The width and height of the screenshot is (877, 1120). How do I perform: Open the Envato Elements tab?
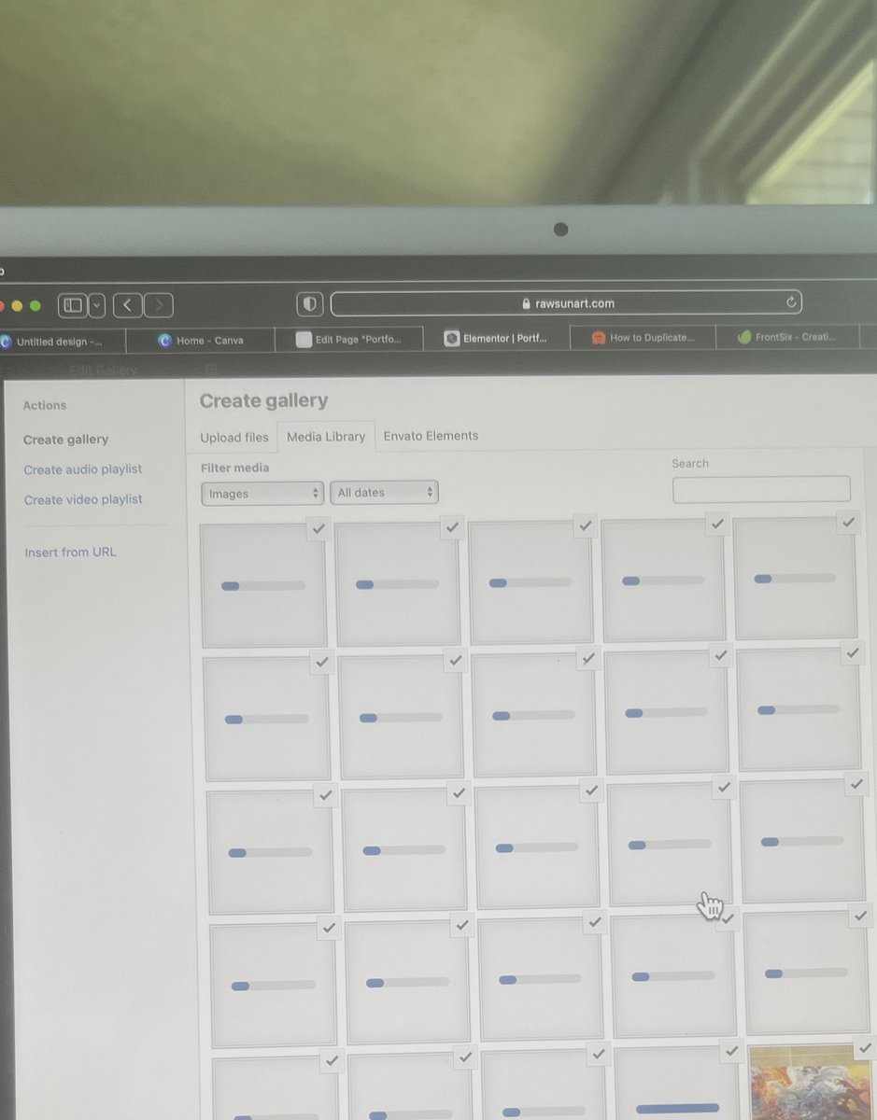pos(431,436)
